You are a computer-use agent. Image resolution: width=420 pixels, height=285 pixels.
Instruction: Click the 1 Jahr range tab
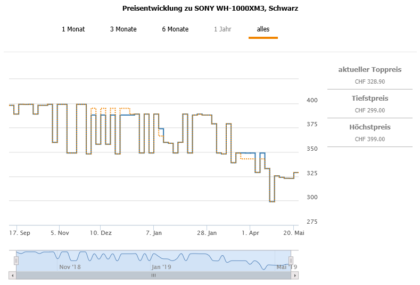223,29
